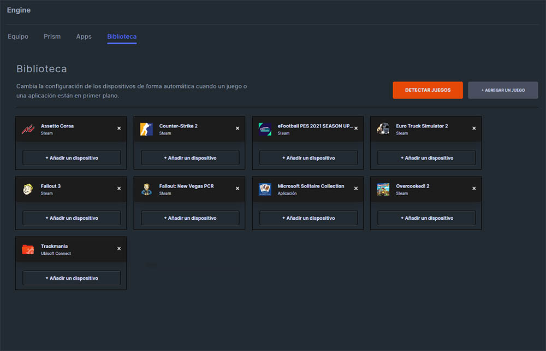Click the Detectar Juegos button

pyautogui.click(x=428, y=90)
